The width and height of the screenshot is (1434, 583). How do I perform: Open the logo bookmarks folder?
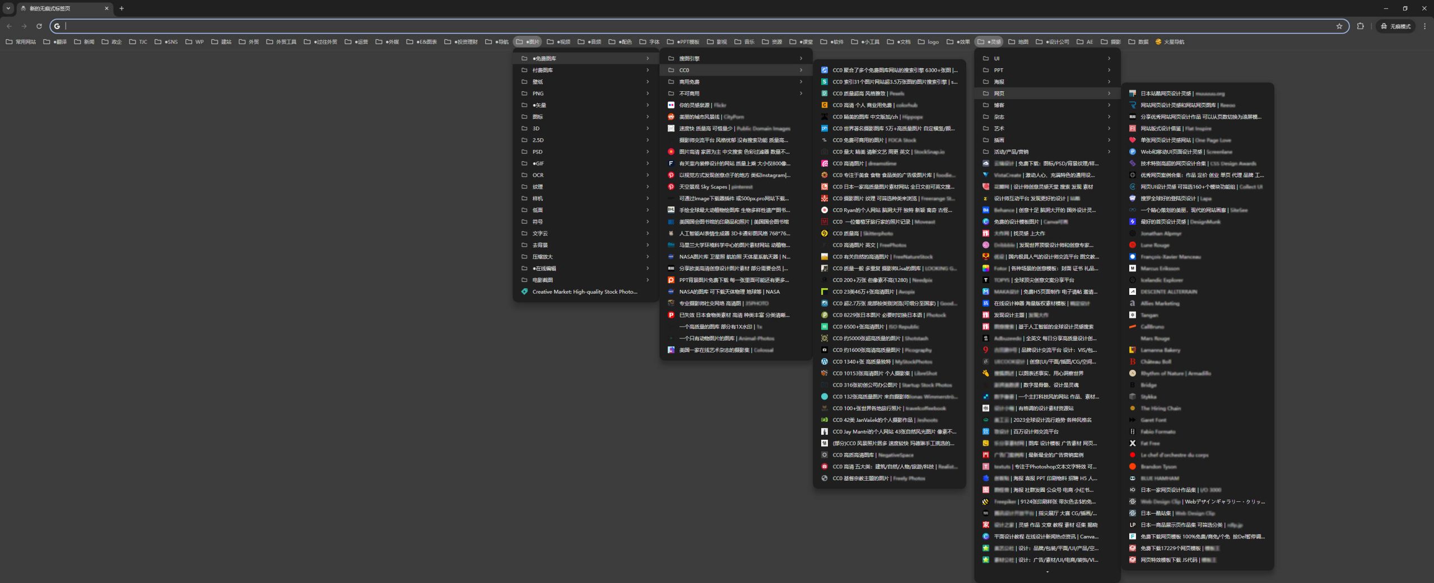[x=928, y=41]
